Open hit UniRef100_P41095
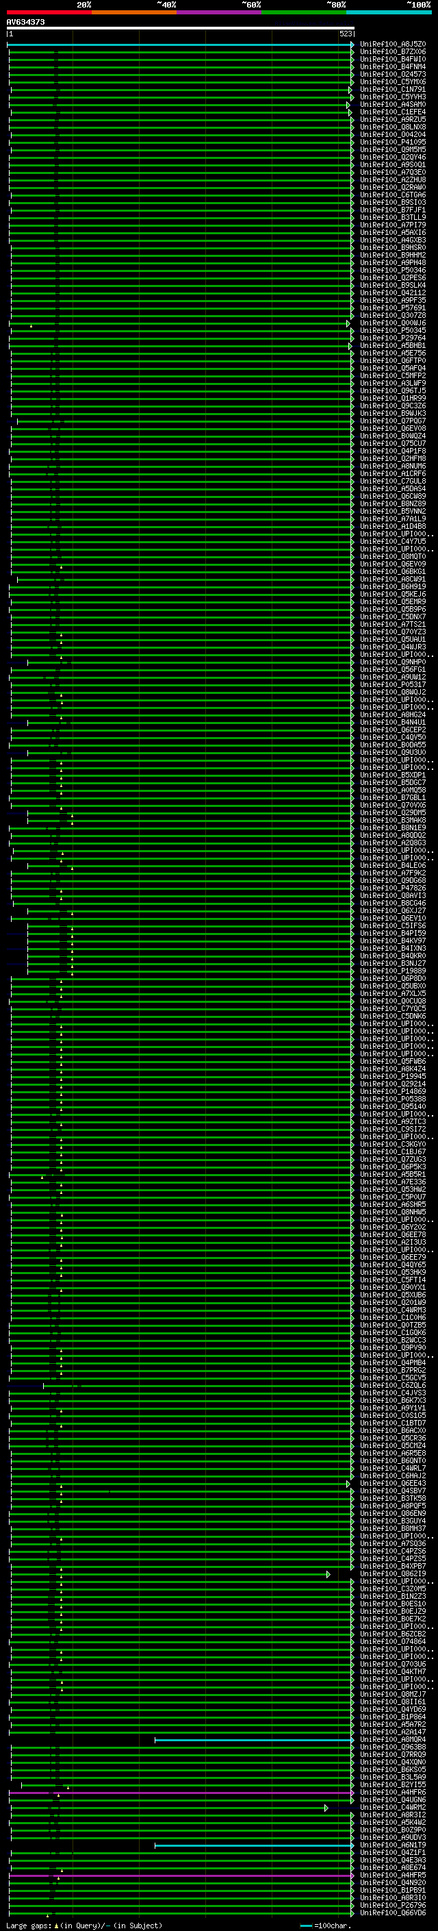This screenshot has height=1931, width=438. tap(393, 142)
